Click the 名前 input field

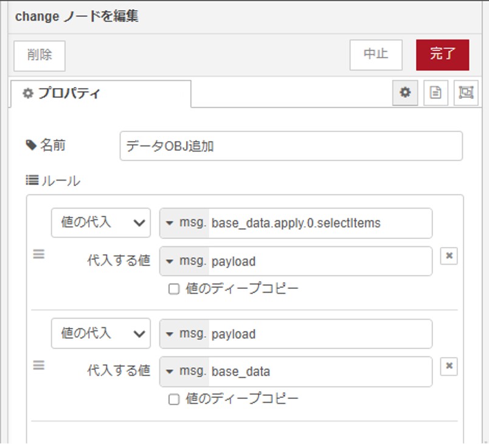pyautogui.click(x=291, y=146)
